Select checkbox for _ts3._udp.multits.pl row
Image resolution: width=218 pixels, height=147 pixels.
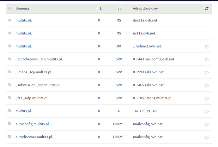point(9,98)
